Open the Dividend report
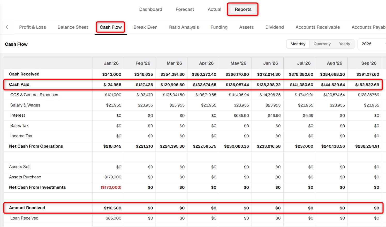The height and width of the screenshot is (227, 386). coord(275,27)
